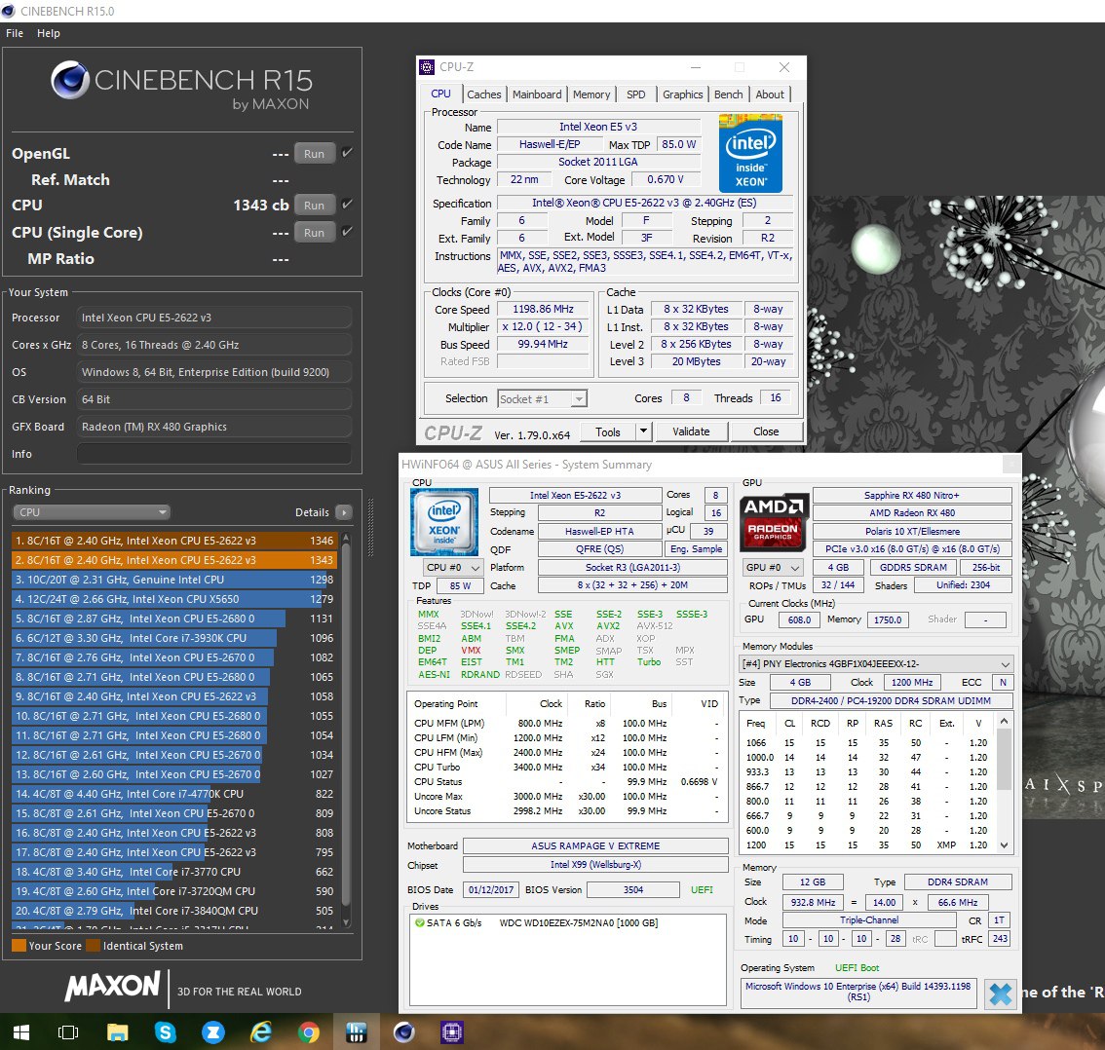
Task: Open Skype from the taskbar
Action: [165, 1032]
